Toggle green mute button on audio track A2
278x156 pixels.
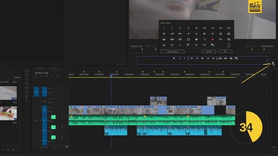[x=53, y=127]
